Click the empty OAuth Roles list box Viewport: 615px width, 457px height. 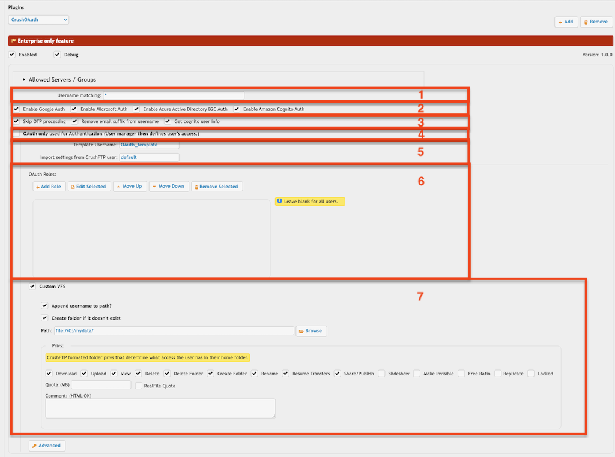click(151, 238)
